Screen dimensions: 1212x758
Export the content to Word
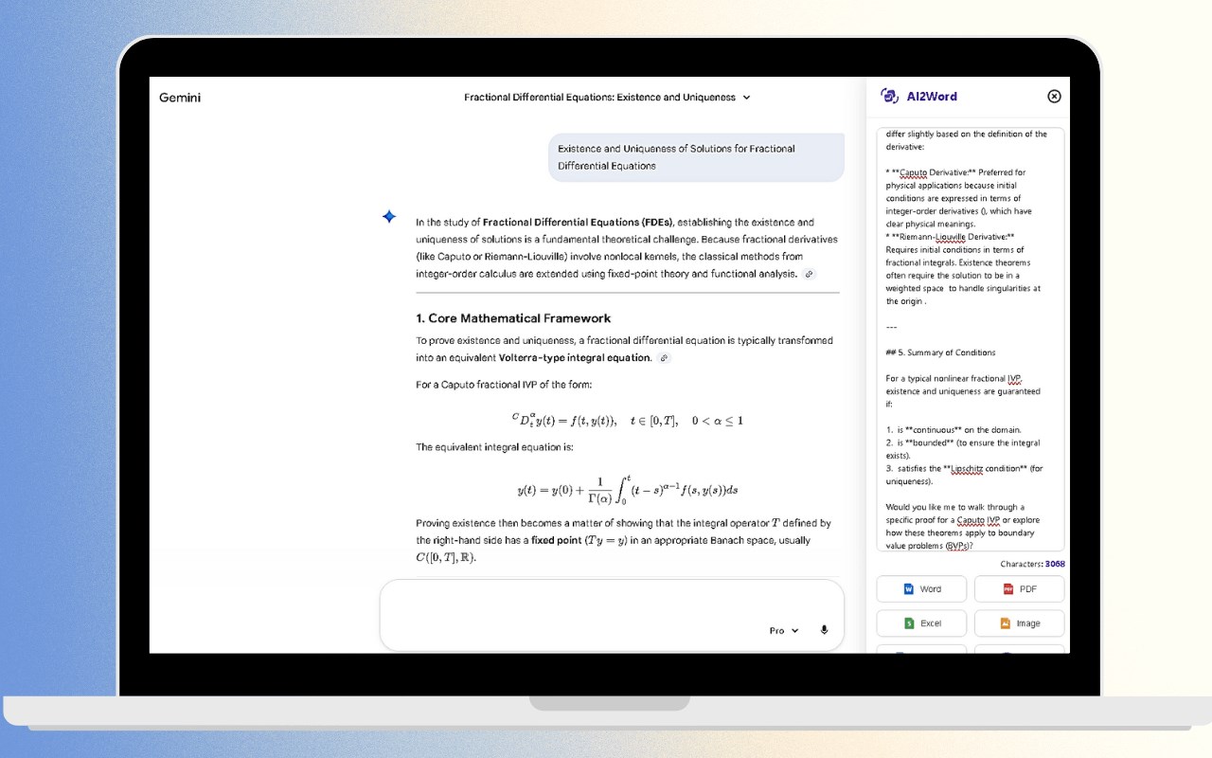(x=921, y=588)
